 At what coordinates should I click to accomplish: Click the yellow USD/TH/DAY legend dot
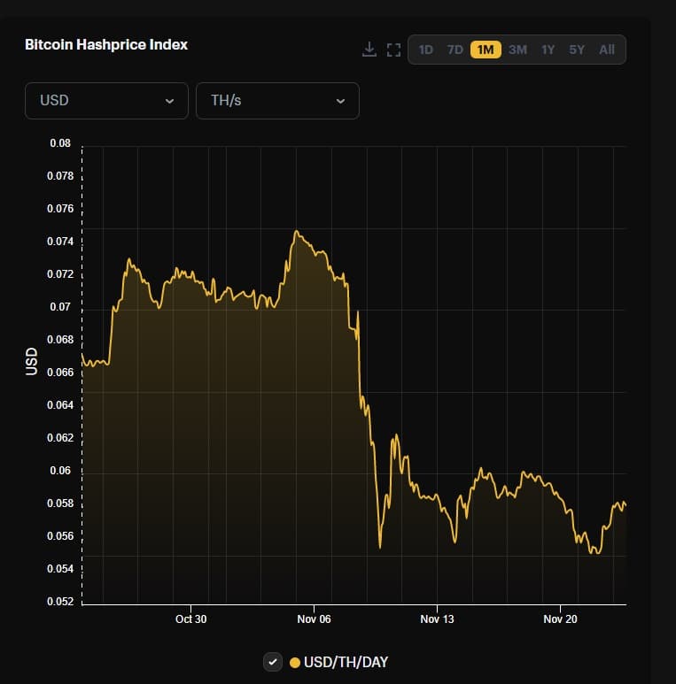coord(295,663)
